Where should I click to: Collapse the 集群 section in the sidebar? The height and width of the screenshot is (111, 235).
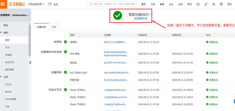pyautogui.click(x=1, y=33)
